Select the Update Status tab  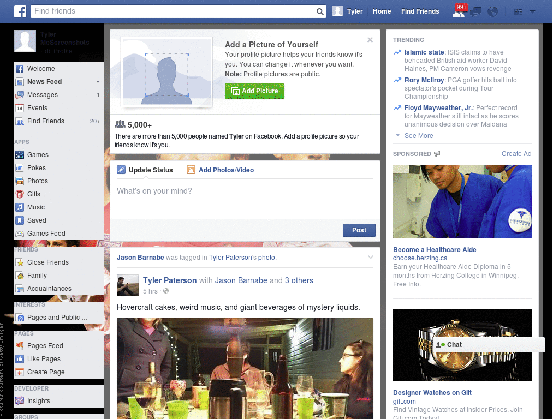coord(145,170)
